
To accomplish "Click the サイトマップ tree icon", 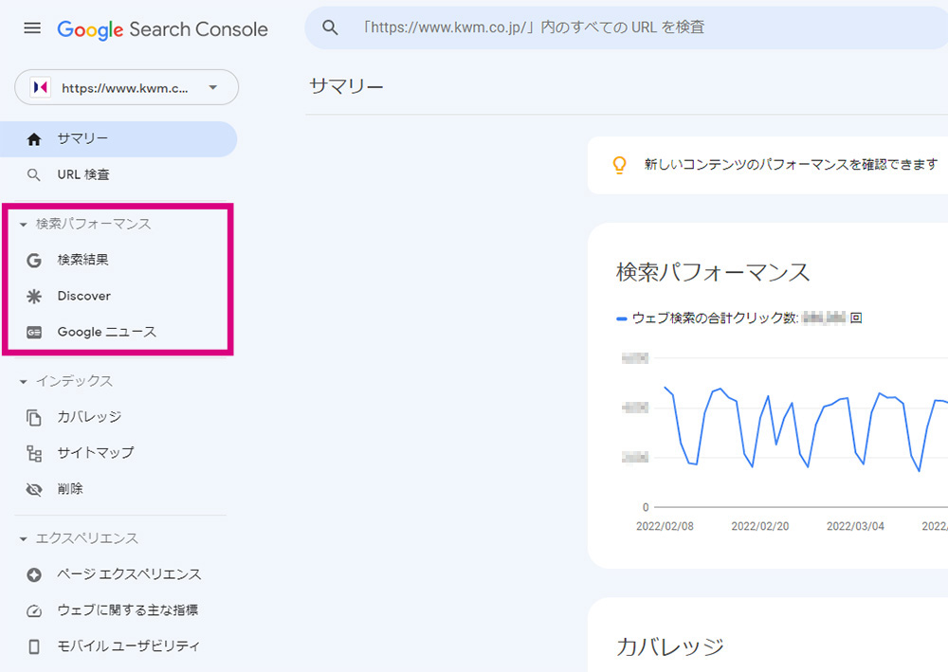I will pos(34,453).
